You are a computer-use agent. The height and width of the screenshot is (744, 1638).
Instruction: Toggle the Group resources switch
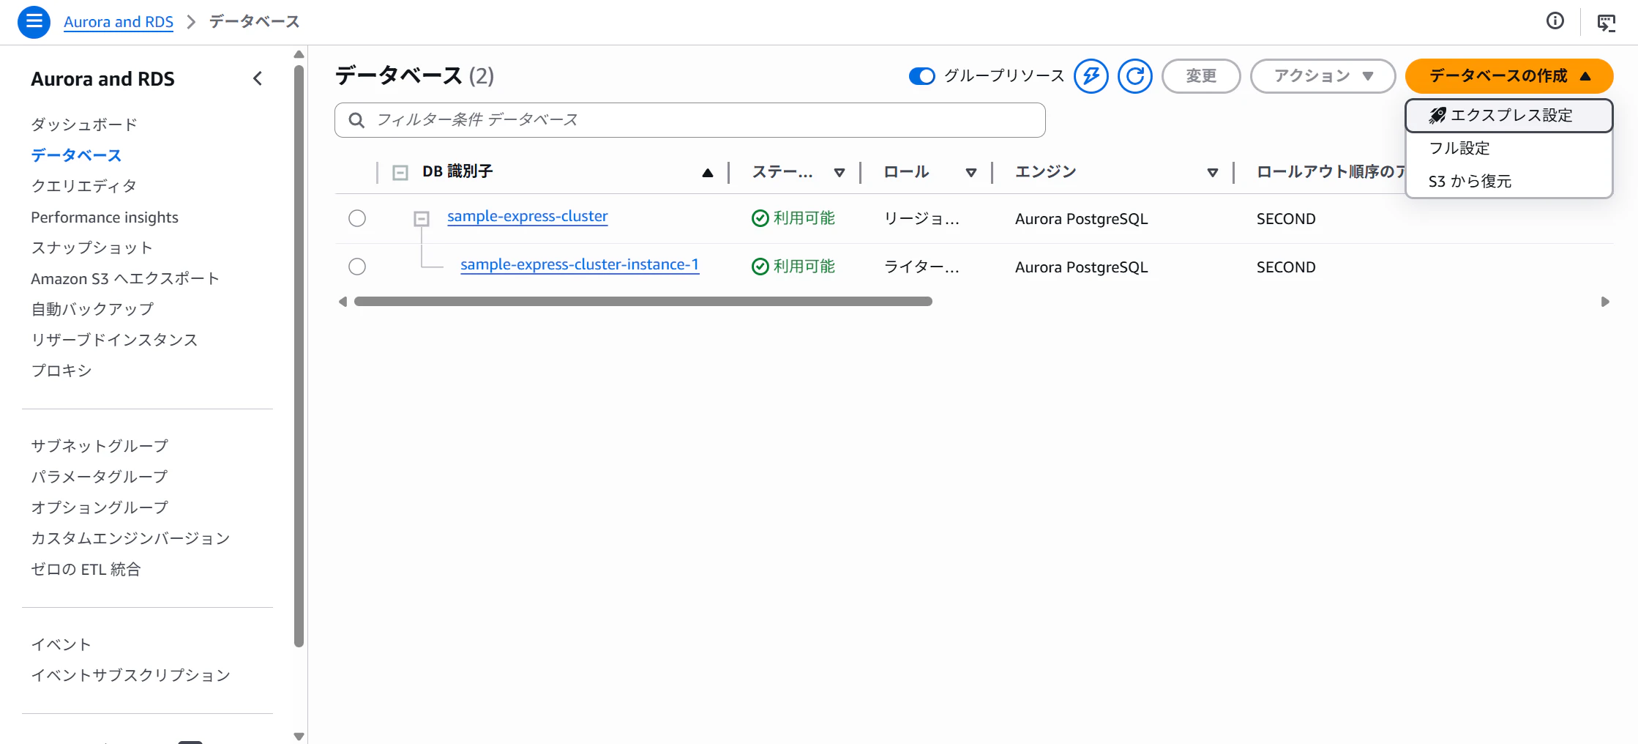pyautogui.click(x=921, y=76)
